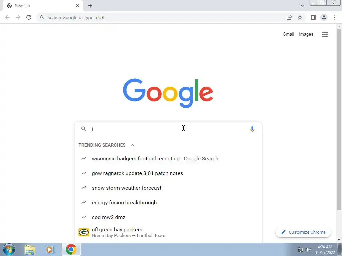Open the profile avatar menu
Screen dimensions: 342x256
coord(324,17)
